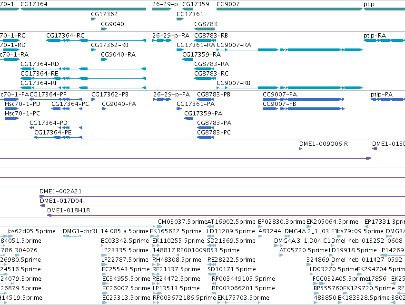Screen dimensions: 405x305
Task: Click the CG17359-RA transcript
Action: (188, 59)
